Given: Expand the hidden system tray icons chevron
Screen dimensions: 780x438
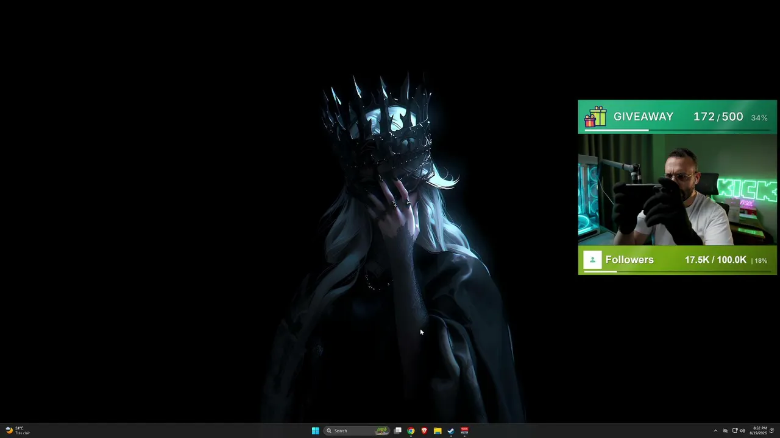Looking at the screenshot, I should (715, 431).
